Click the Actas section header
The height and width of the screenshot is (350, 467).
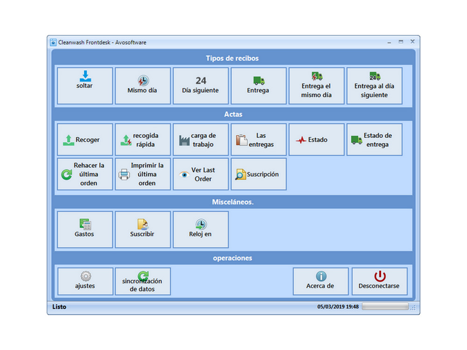tap(233, 114)
